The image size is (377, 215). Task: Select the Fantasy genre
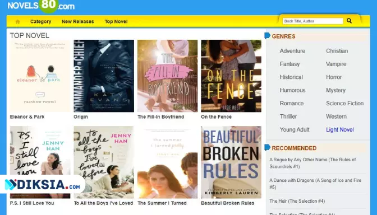[x=289, y=64]
